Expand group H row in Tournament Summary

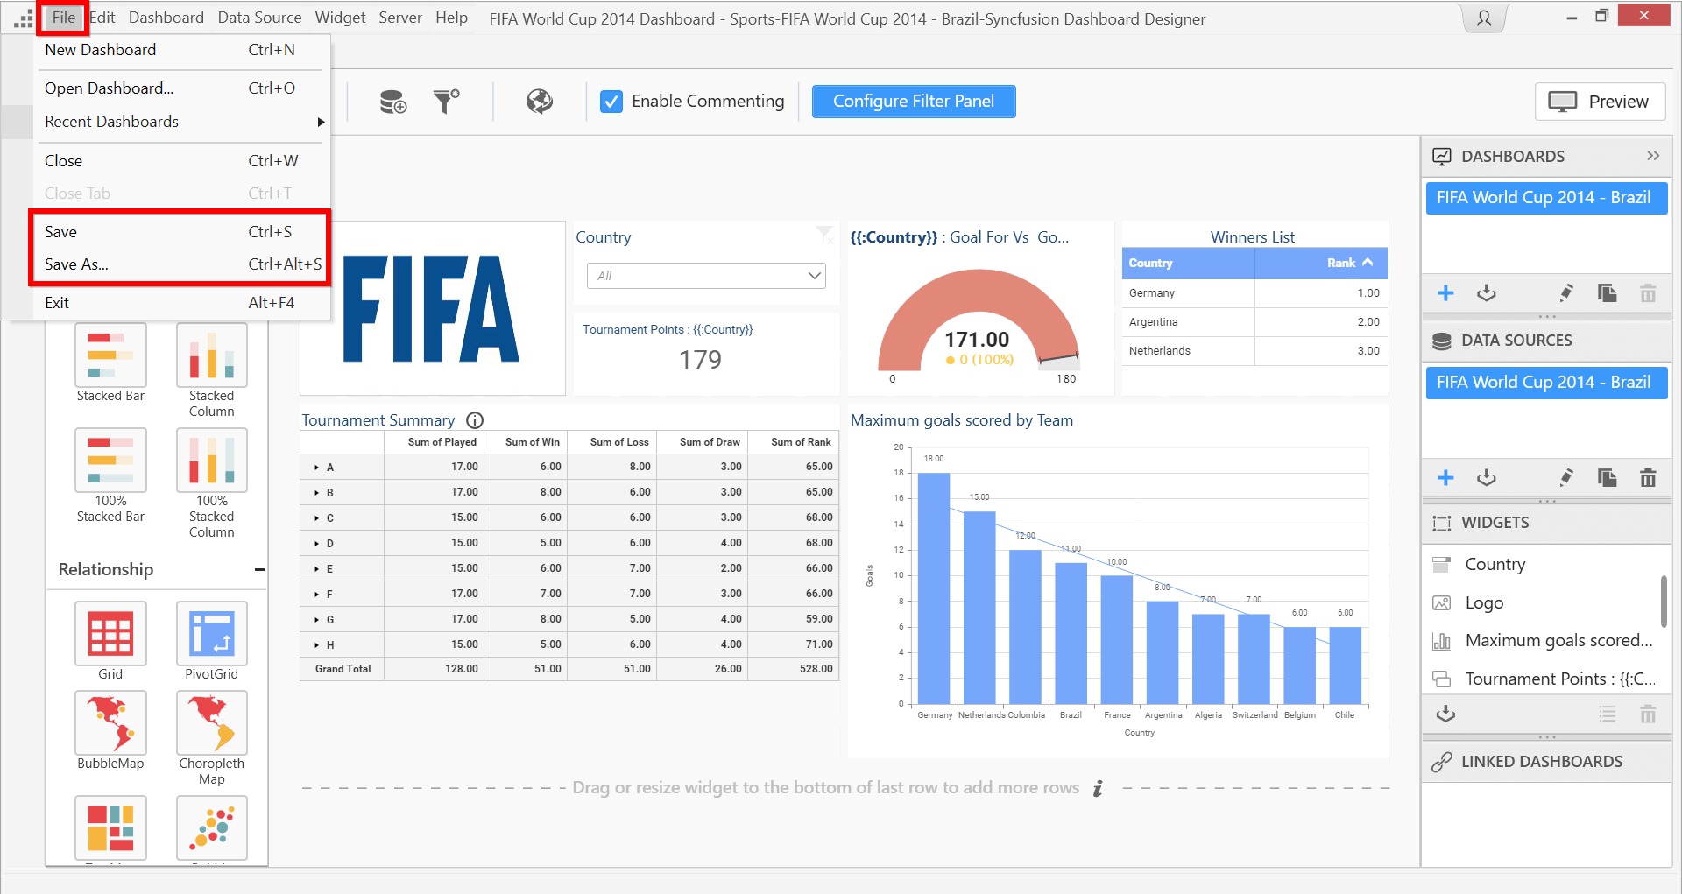point(316,645)
